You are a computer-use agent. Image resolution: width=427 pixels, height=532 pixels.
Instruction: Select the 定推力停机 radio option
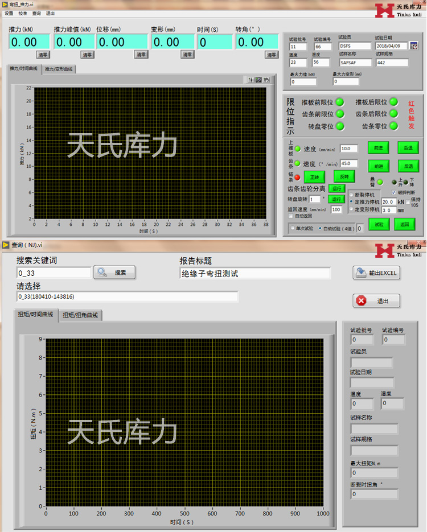[351, 201]
